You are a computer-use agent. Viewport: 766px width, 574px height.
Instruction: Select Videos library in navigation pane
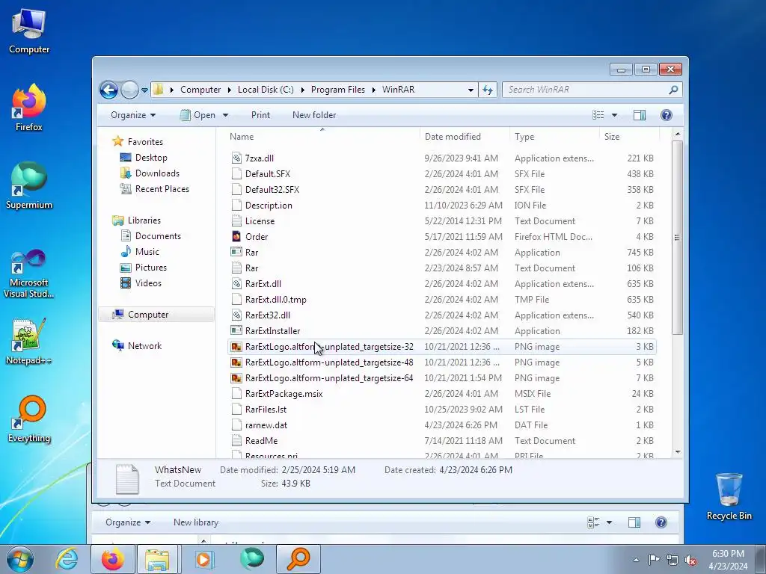pos(148,283)
